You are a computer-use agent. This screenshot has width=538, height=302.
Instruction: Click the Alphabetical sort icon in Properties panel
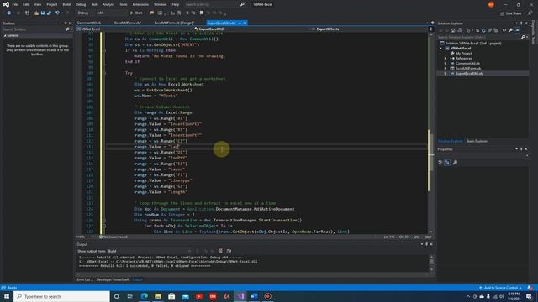coord(447,163)
